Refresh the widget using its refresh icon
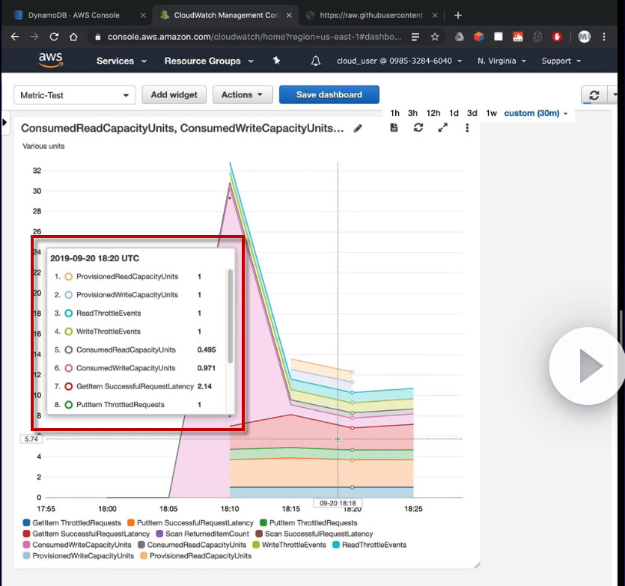 [418, 128]
